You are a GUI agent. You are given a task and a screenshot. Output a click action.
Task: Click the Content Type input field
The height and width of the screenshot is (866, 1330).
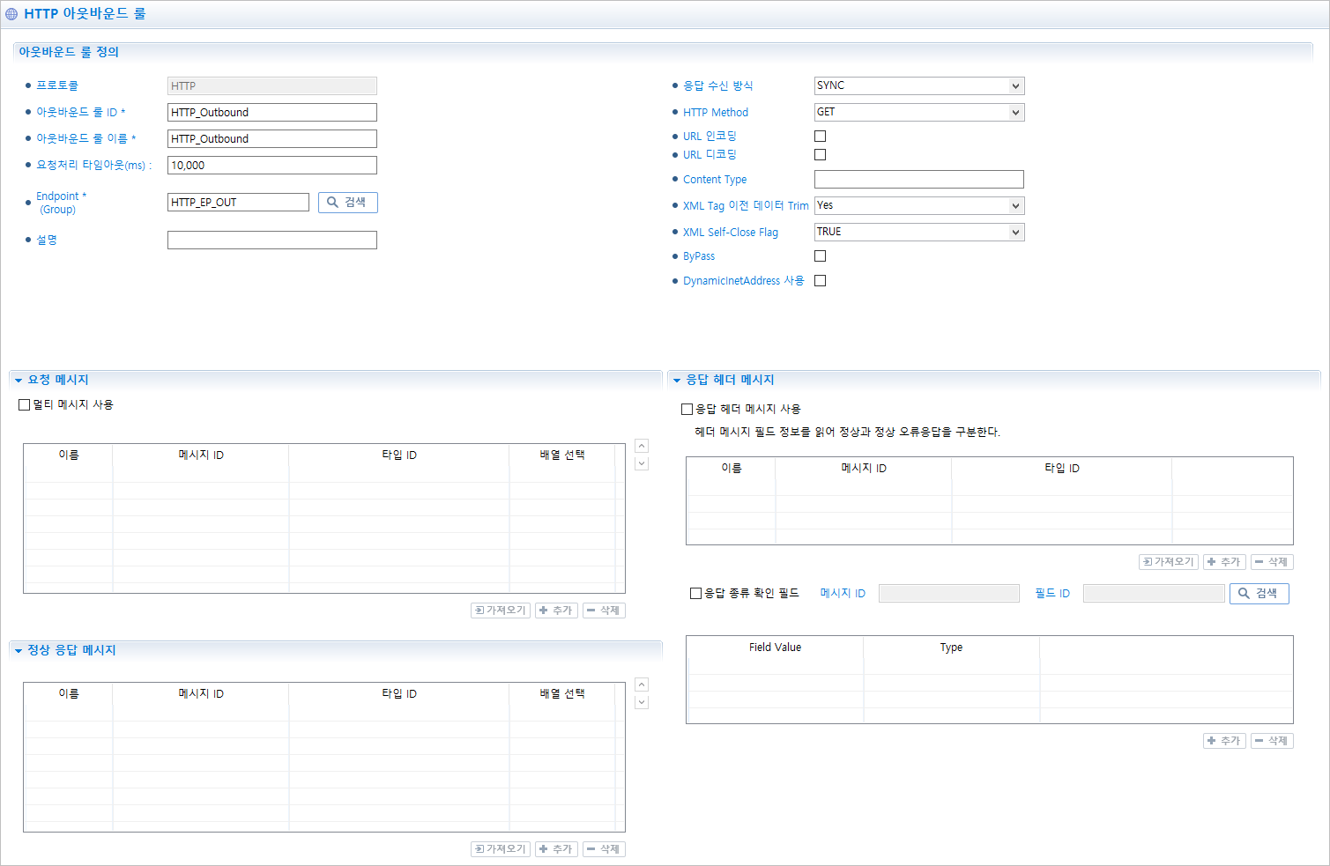919,179
